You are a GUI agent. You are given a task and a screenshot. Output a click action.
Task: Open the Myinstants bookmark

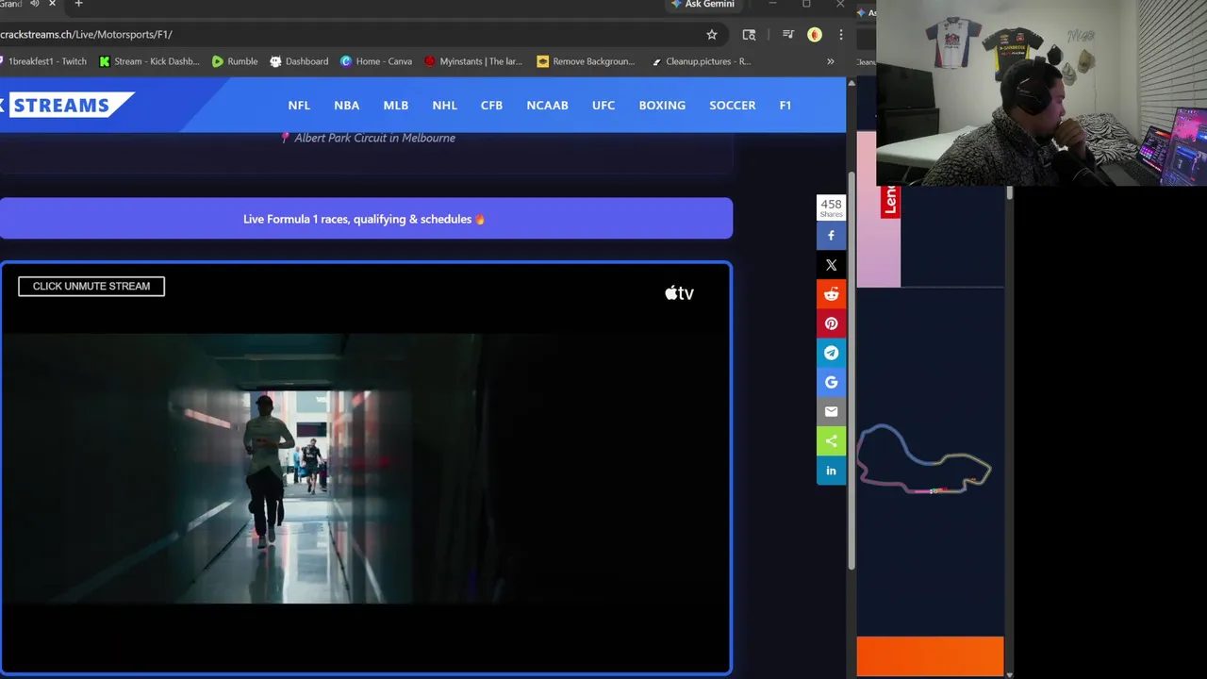point(473,61)
